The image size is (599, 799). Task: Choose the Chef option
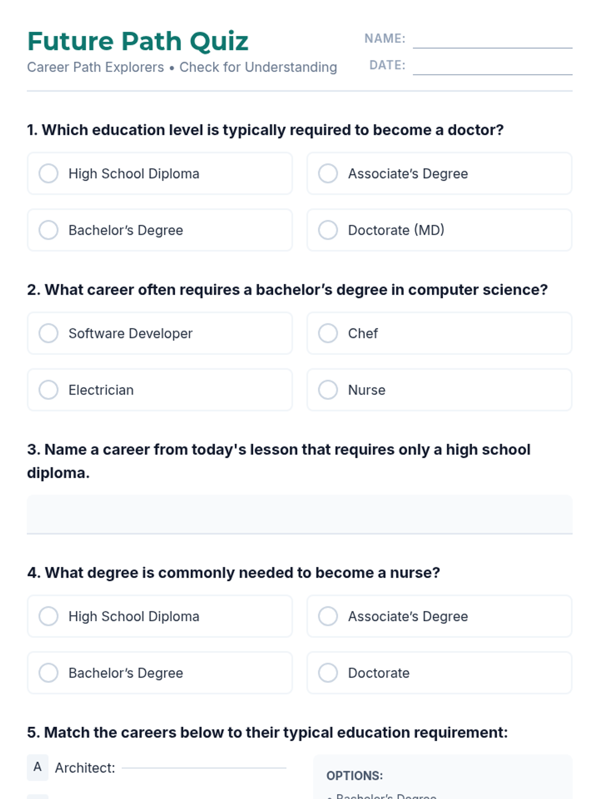tap(328, 334)
